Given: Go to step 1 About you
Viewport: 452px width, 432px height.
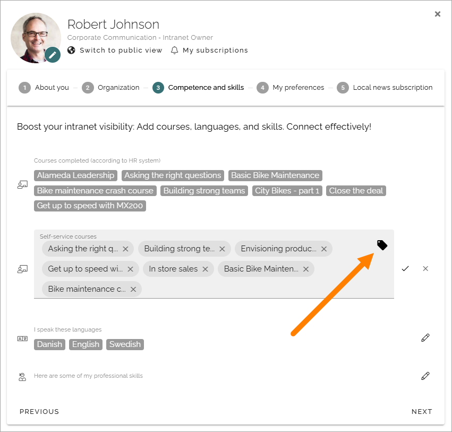Looking at the screenshot, I should pos(44,87).
